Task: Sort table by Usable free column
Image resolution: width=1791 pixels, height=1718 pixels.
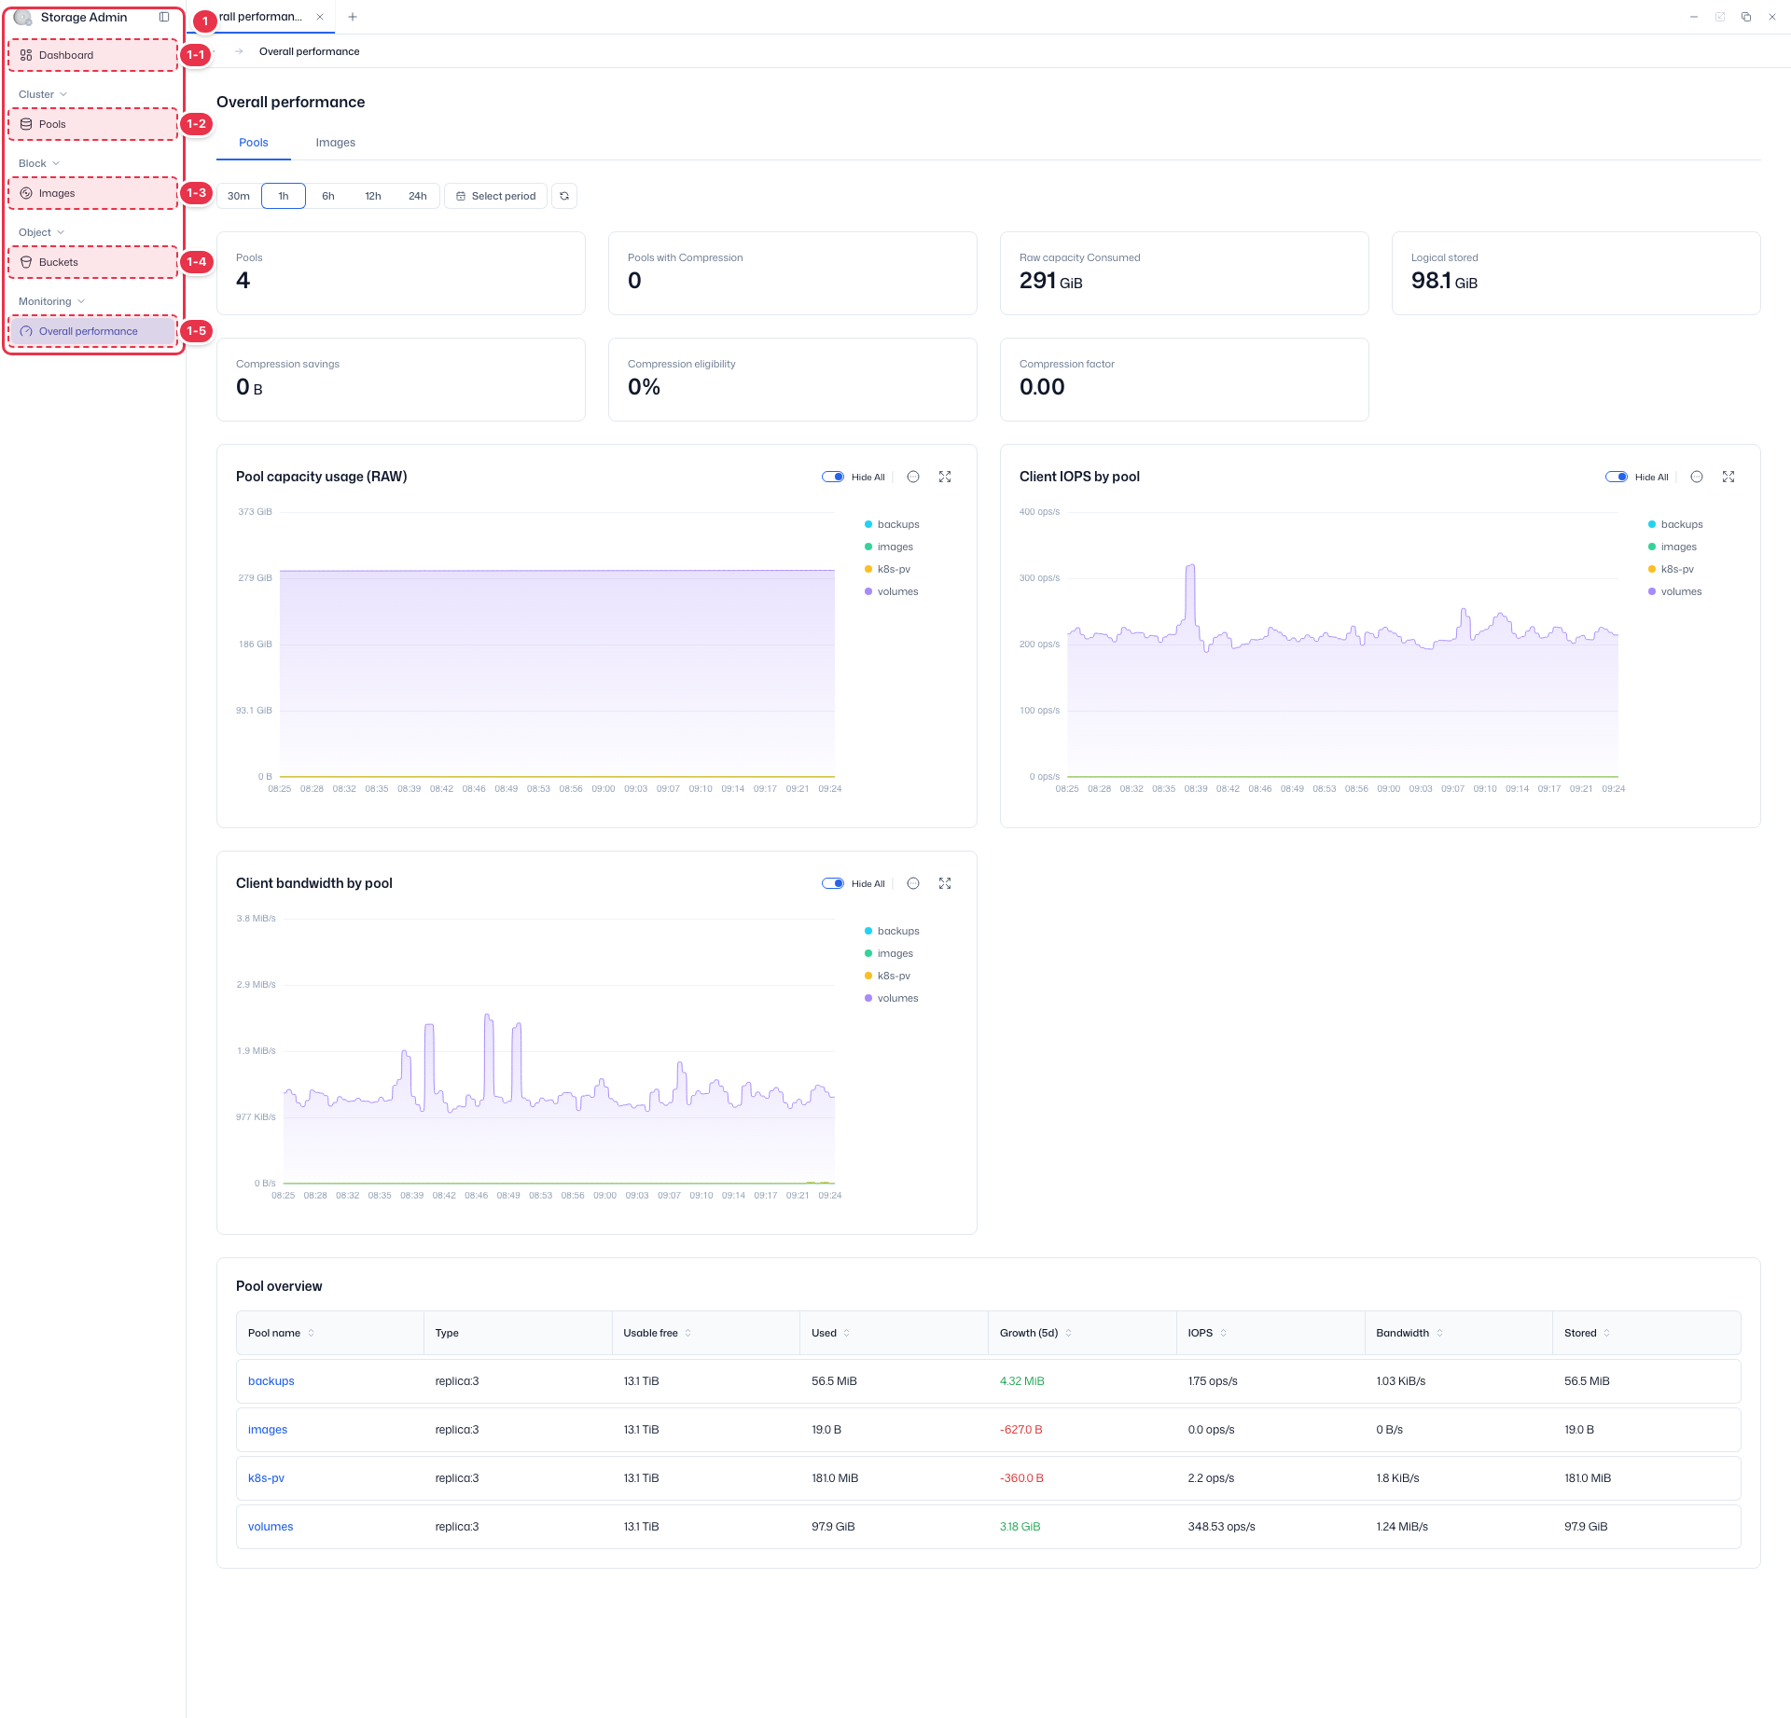Action: (688, 1333)
